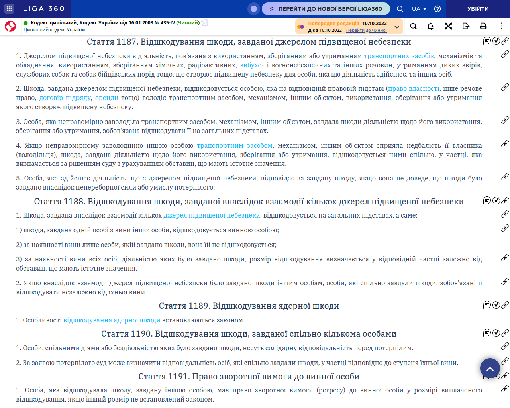510x408 pixels.
Task: Copy link to paragraph 5 of Стаття 1187
Action: pos(505,177)
